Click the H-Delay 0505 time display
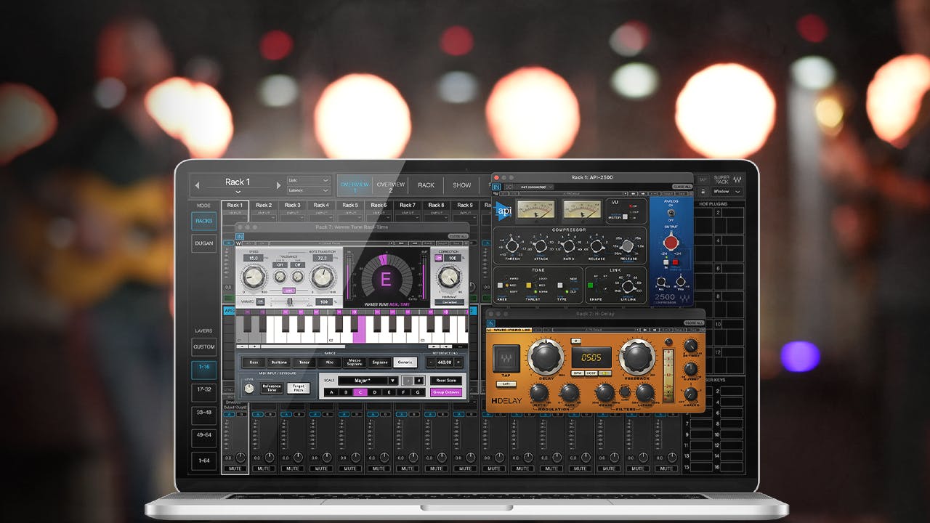 590,357
